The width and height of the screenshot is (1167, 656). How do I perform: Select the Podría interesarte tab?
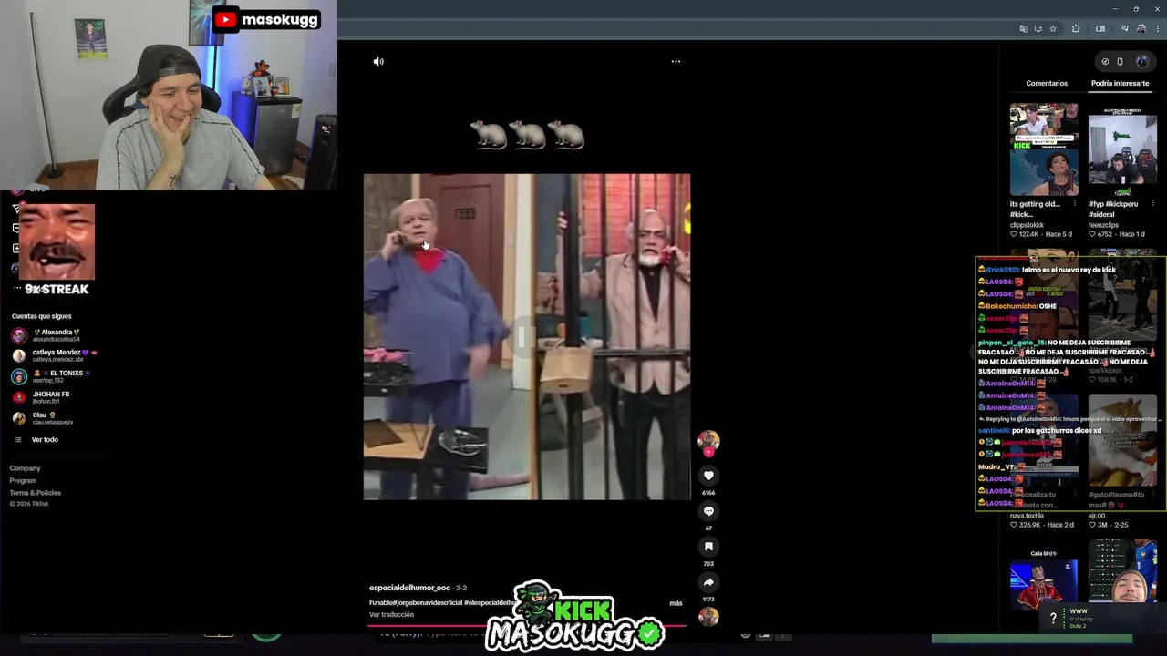(1120, 83)
